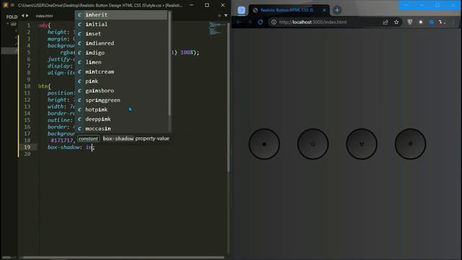
Task: Click the Sublime minimap code preview
Action: tap(217, 28)
